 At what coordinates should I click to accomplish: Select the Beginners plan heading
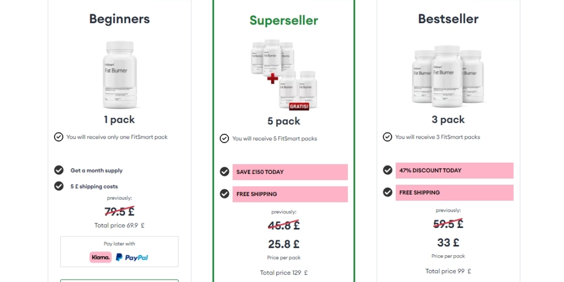click(x=119, y=19)
